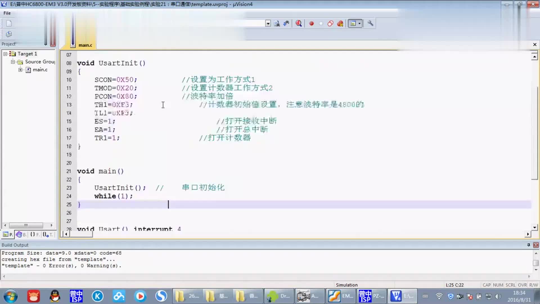540x304 pixels.
Task: Switch to µVision taskbar button
Action: (x=402, y=296)
